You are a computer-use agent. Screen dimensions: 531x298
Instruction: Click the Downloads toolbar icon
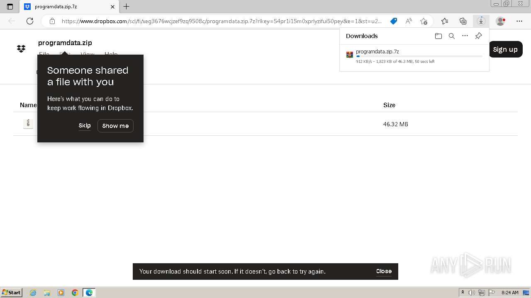(x=481, y=21)
